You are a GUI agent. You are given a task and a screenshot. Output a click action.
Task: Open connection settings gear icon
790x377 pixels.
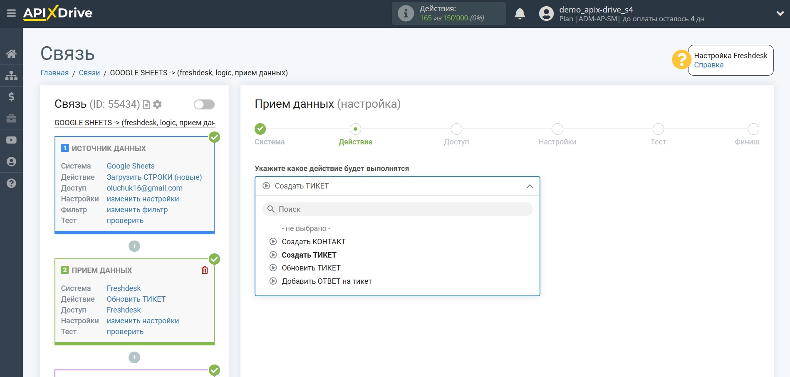coord(157,104)
